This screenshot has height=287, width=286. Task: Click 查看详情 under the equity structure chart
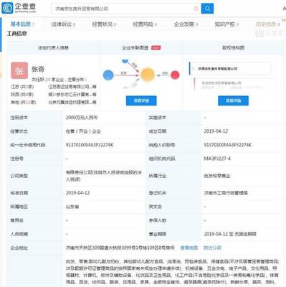pyautogui.click(x=233, y=100)
